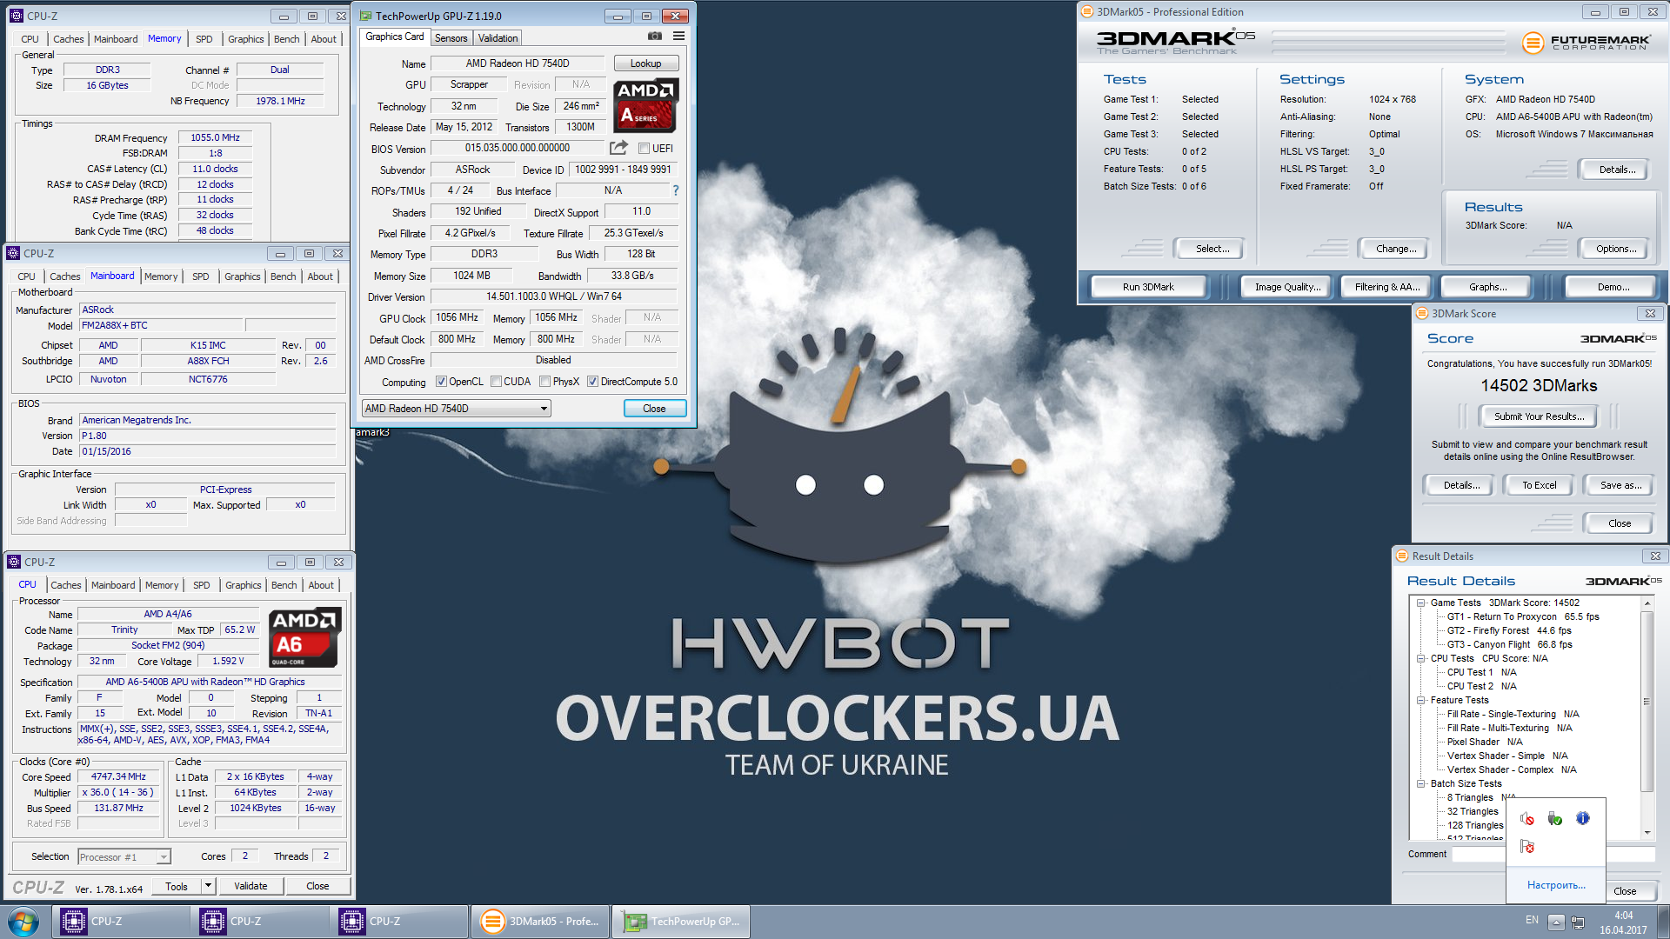Screen dimensions: 1670x939
Task: Take a GPU-Z screenshot with camera icon
Action: (655, 37)
